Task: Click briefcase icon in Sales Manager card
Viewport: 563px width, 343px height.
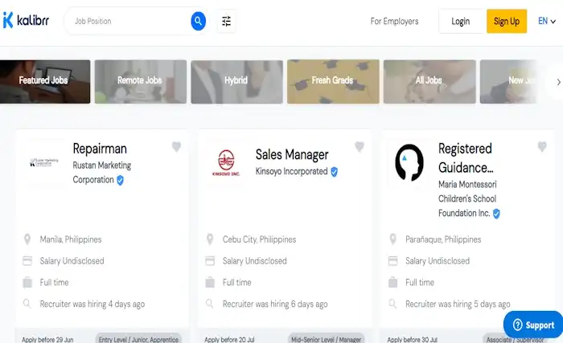Action: (x=210, y=283)
